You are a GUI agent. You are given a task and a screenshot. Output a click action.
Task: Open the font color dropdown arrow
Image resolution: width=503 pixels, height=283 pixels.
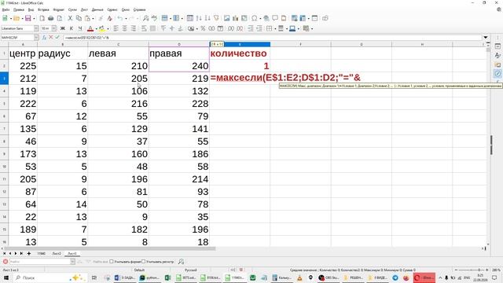tap(96, 28)
